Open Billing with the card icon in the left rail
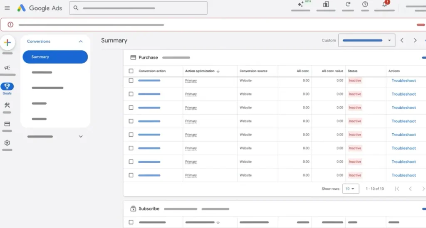 click(x=7, y=124)
